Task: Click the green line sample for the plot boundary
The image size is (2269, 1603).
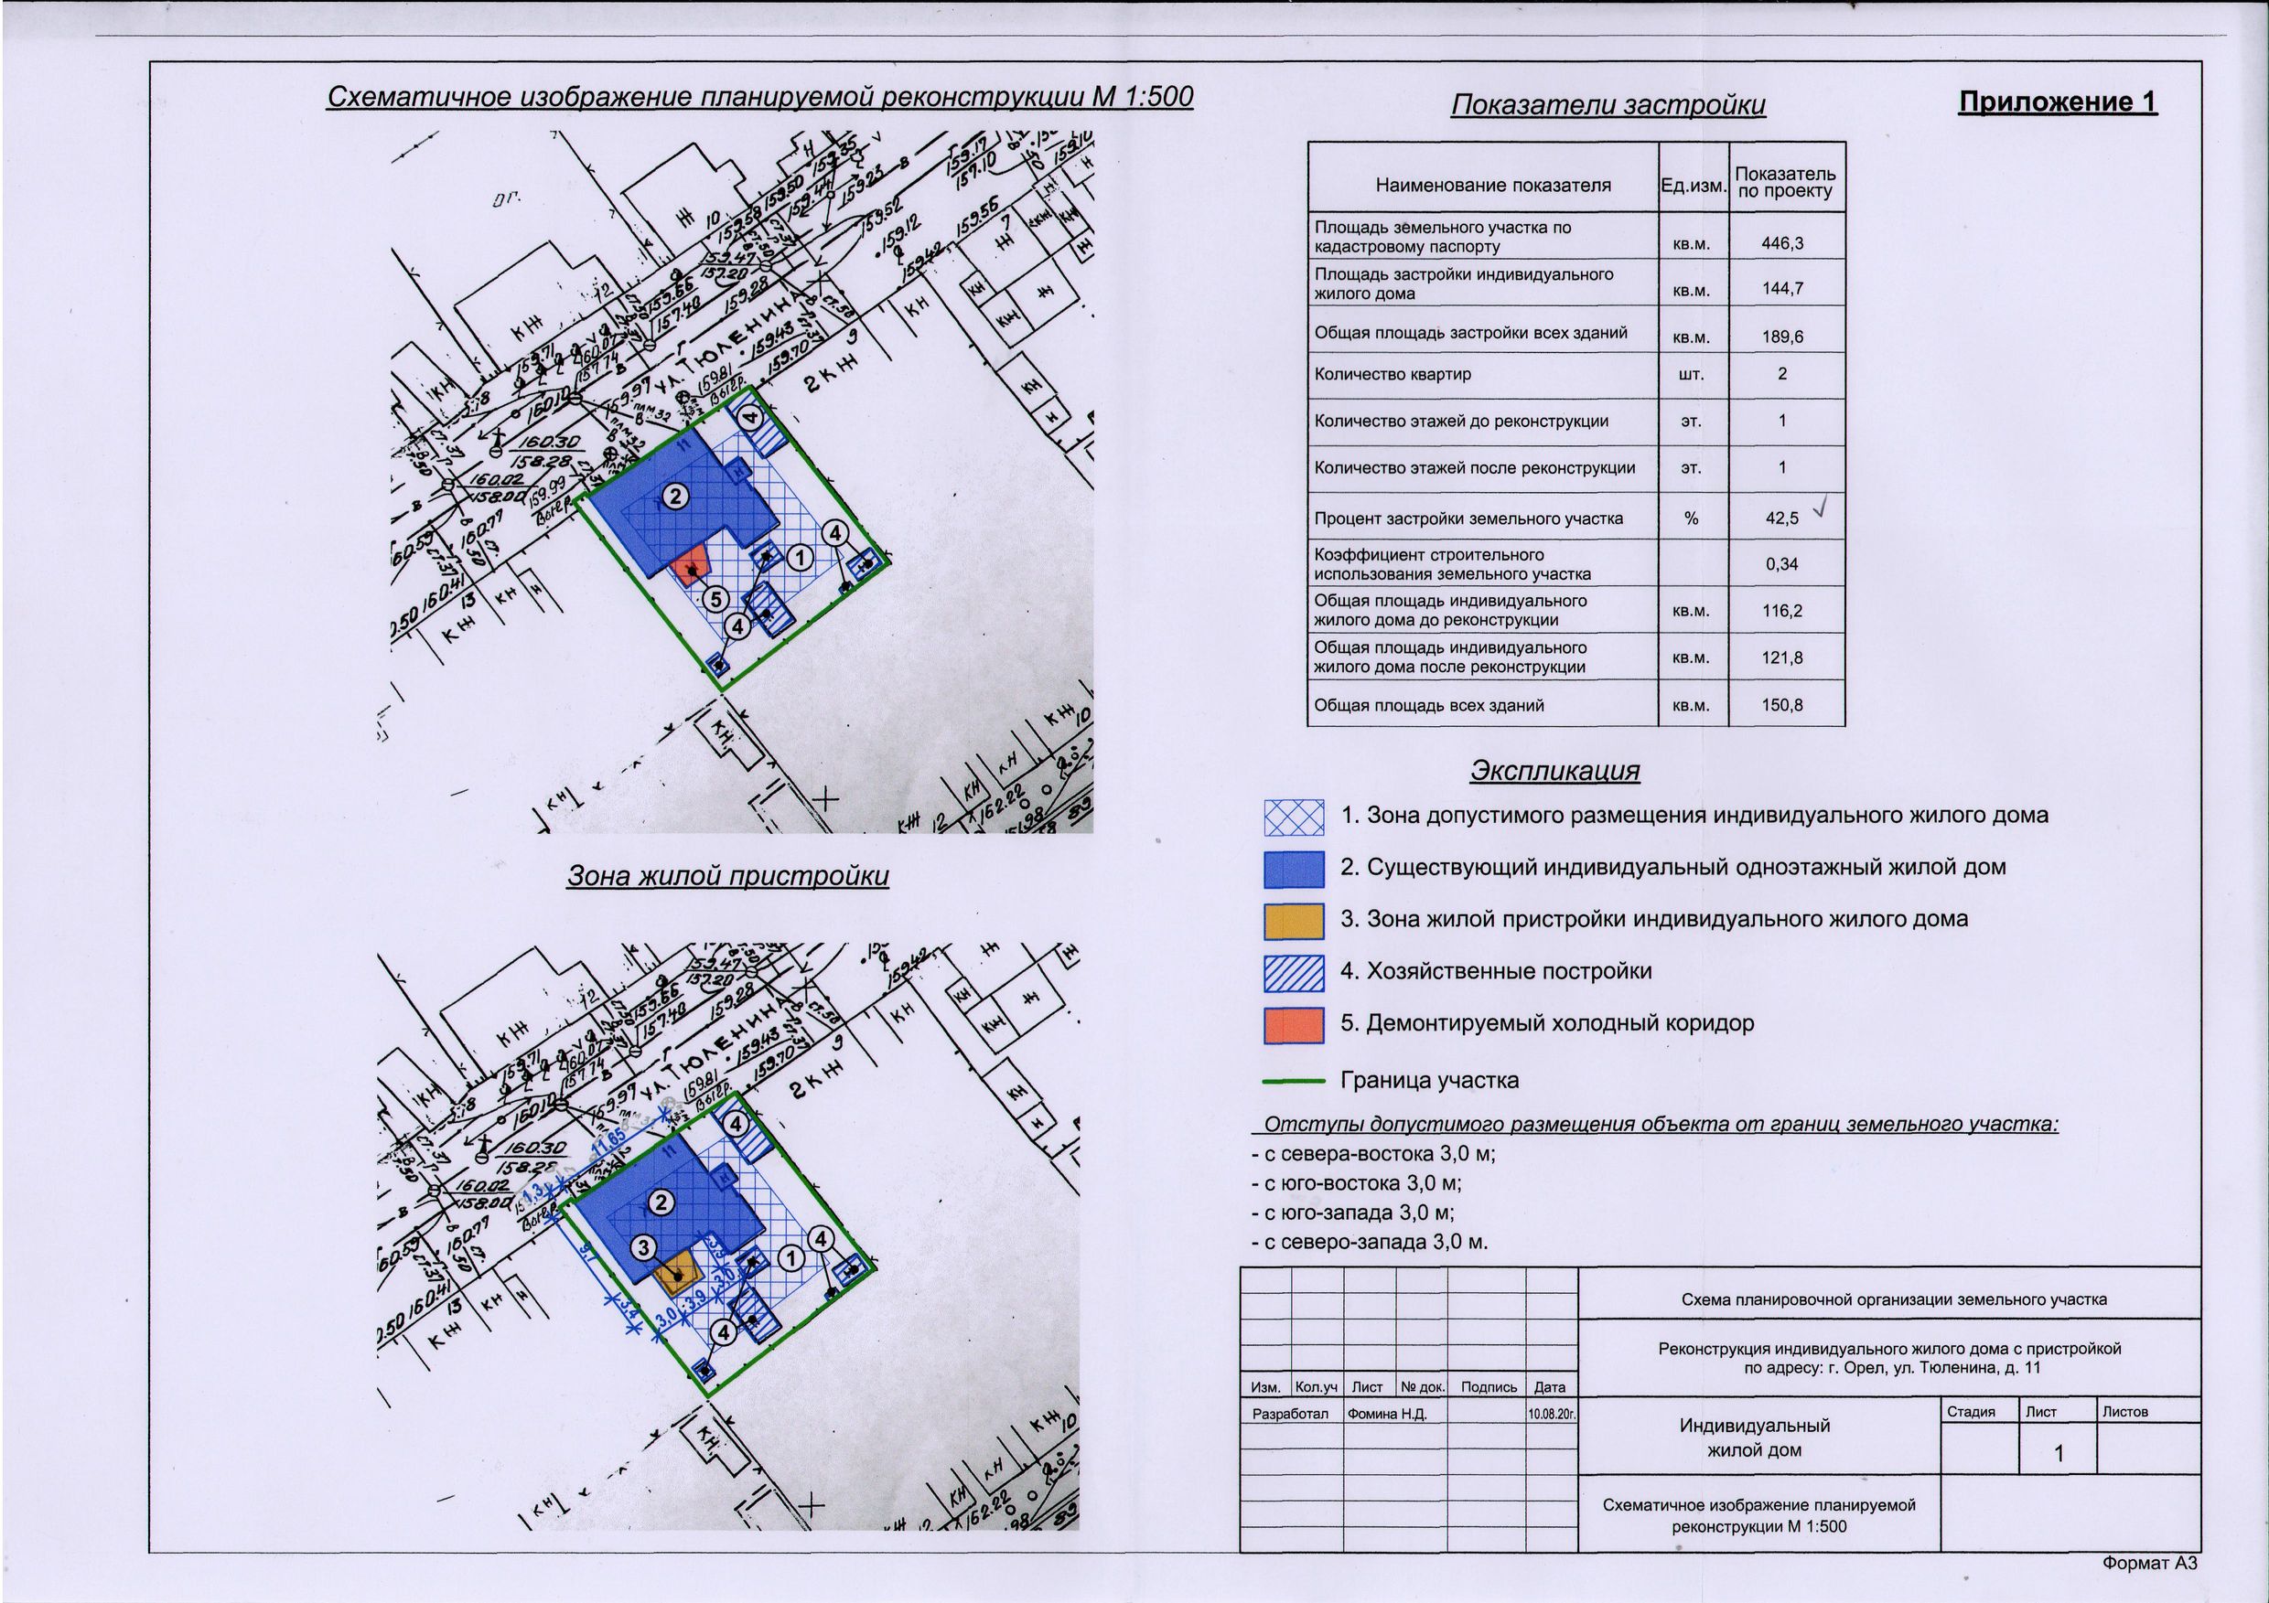Action: (1294, 1082)
